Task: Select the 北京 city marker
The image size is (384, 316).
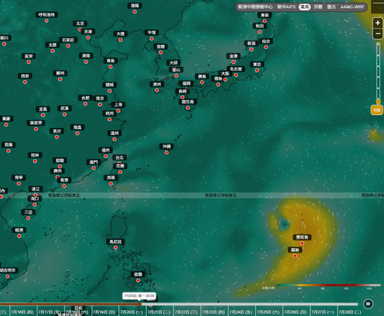Action: click(x=80, y=29)
